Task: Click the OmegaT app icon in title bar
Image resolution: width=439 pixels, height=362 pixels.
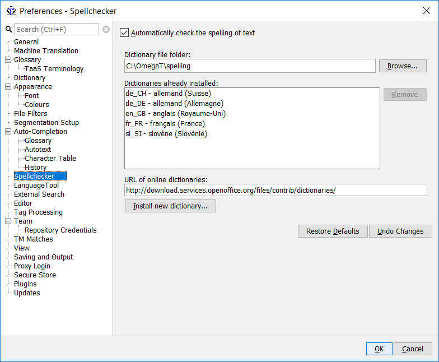Action: (11, 11)
